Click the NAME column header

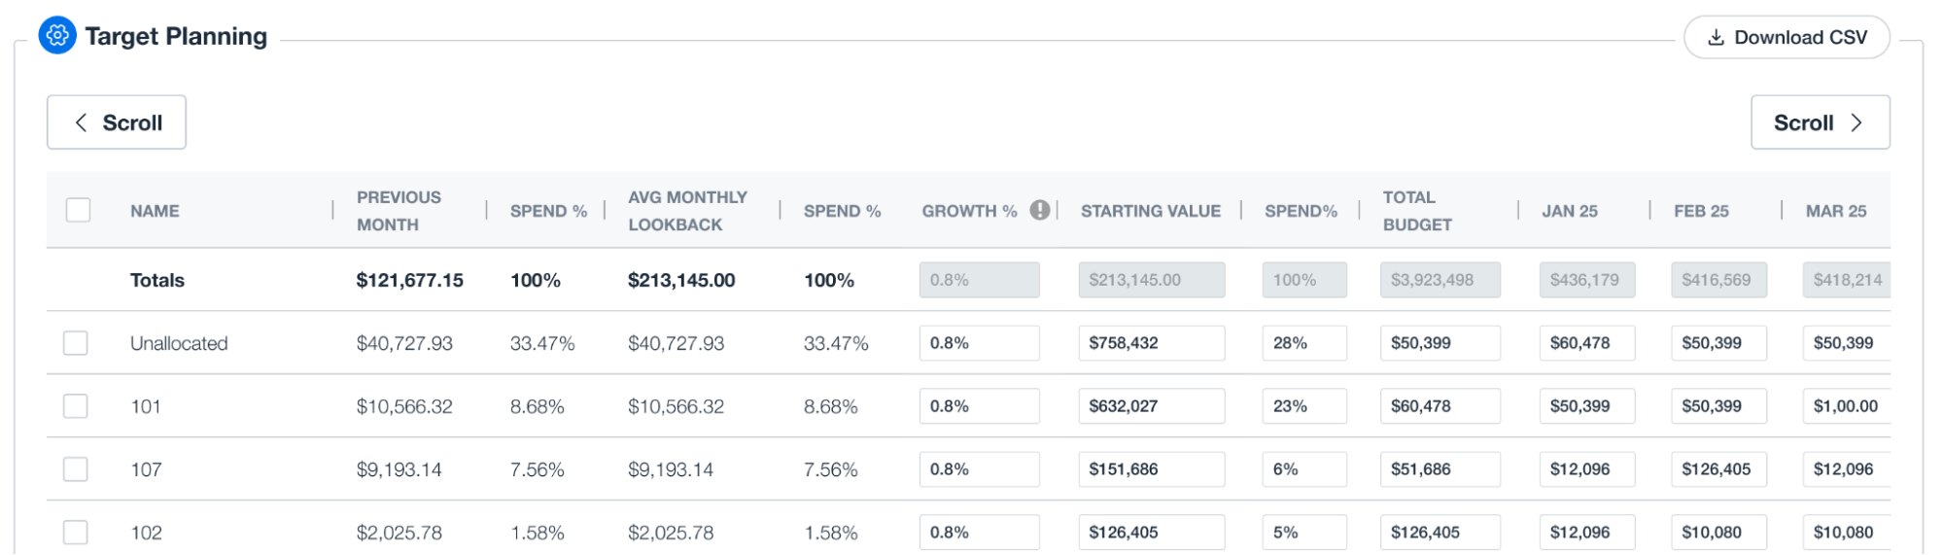coord(155,211)
